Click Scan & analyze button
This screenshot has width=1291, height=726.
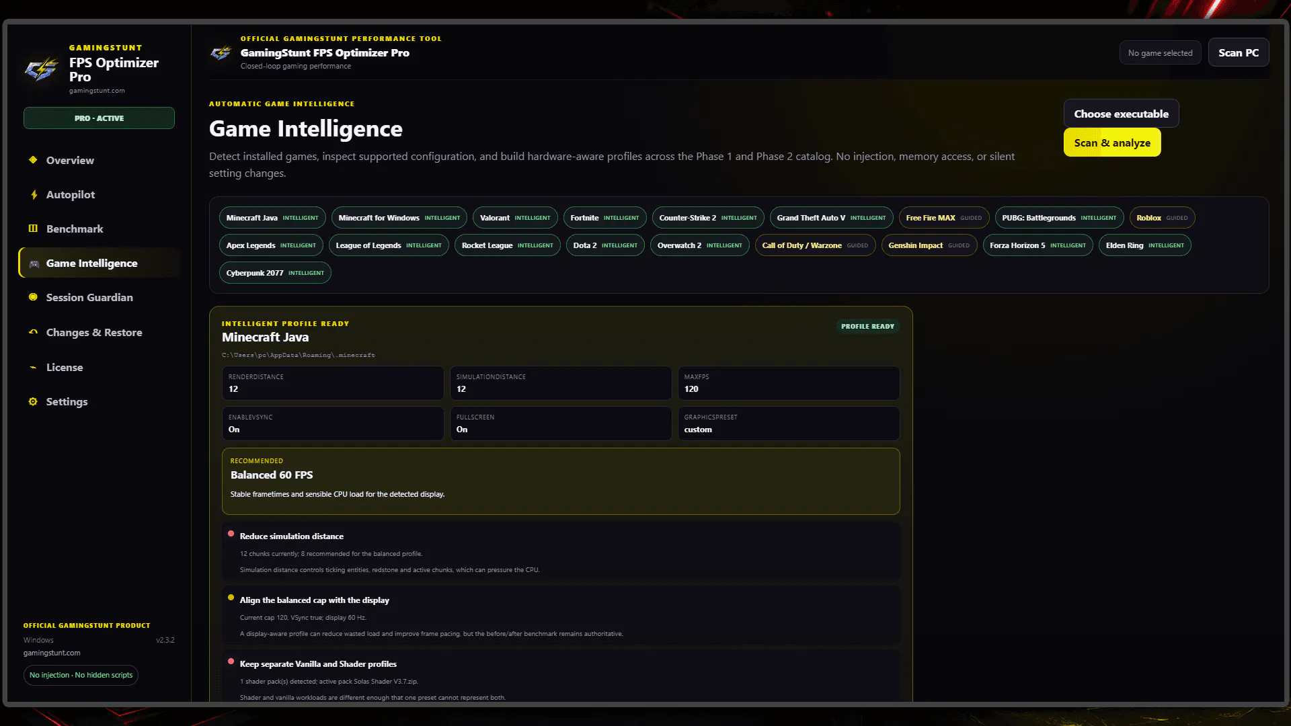point(1112,143)
